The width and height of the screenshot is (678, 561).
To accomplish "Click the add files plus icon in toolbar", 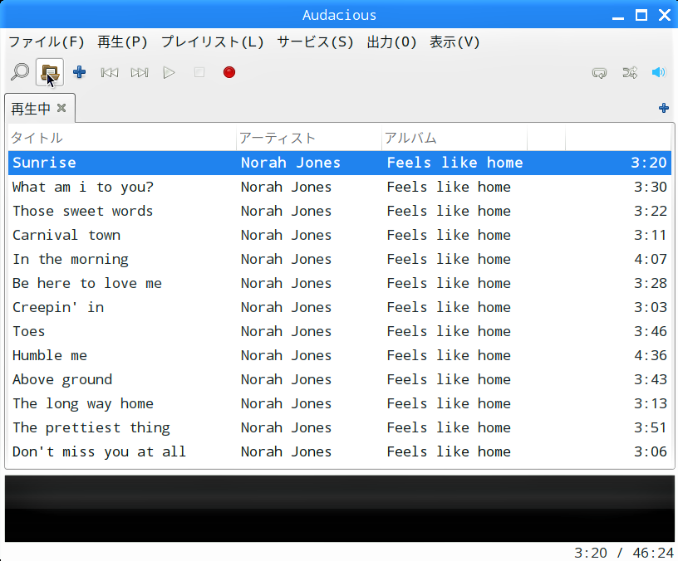I will click(79, 72).
